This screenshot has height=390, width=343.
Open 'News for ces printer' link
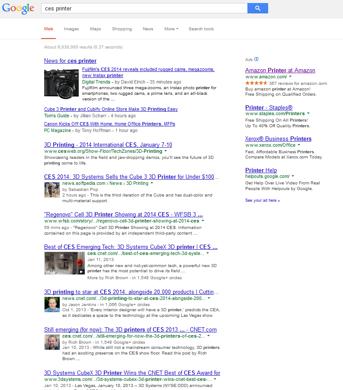(70, 61)
